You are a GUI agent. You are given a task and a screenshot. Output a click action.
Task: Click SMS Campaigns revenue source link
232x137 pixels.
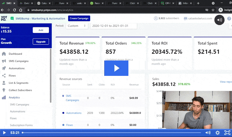point(72,98)
